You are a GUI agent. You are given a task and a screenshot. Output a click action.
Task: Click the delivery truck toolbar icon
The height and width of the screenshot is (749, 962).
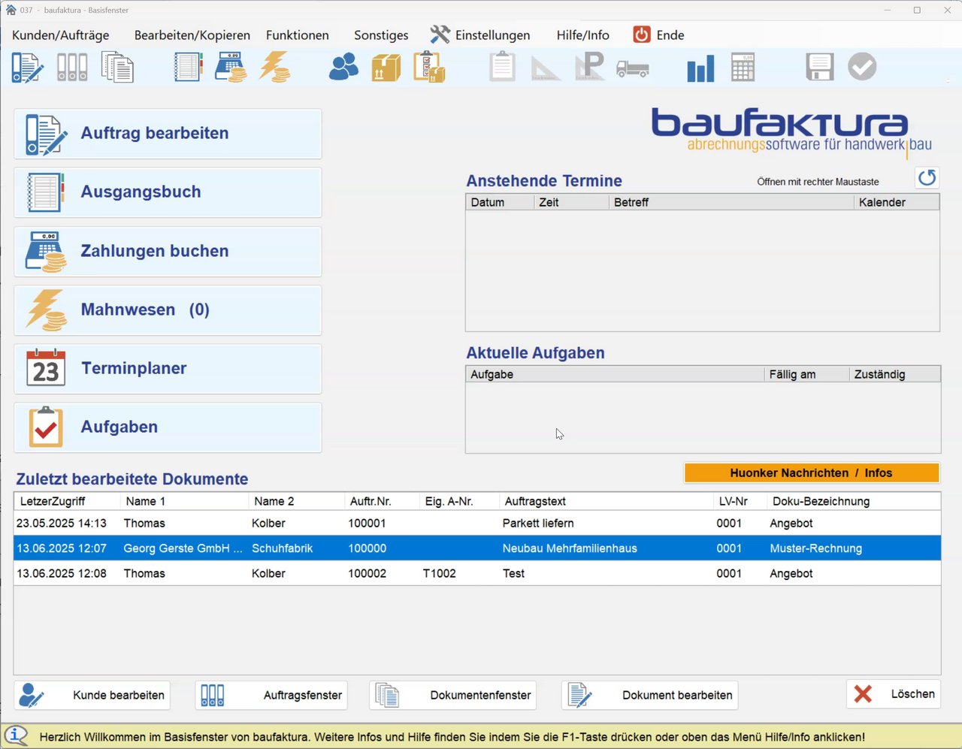633,69
